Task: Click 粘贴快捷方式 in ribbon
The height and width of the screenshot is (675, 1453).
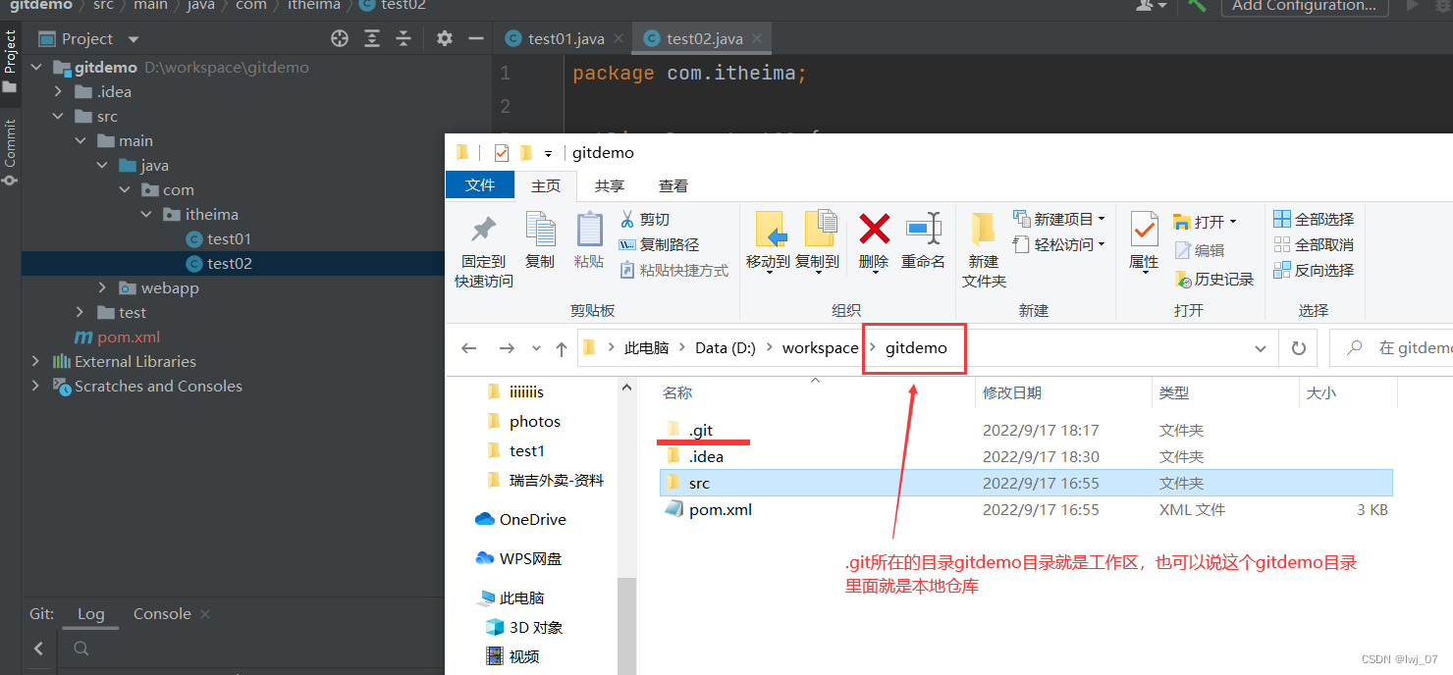Action: pos(674,271)
